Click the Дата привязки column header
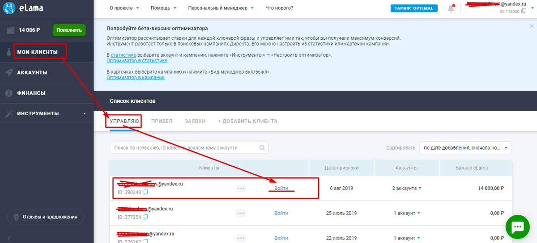 click(341, 168)
